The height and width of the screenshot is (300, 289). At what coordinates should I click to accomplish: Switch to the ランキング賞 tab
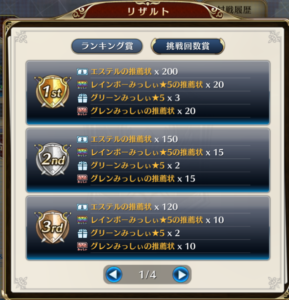[x=107, y=46]
